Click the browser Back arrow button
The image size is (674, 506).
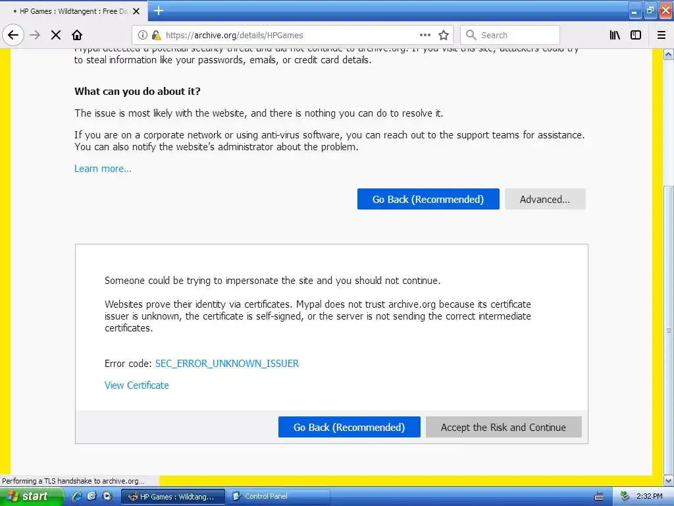coord(13,36)
